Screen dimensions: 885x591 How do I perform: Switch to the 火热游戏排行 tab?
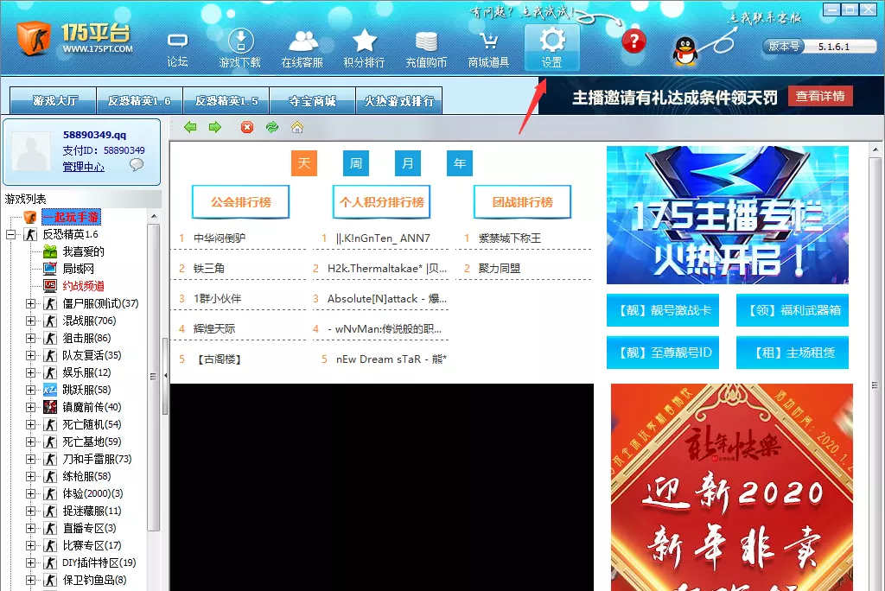point(399,101)
